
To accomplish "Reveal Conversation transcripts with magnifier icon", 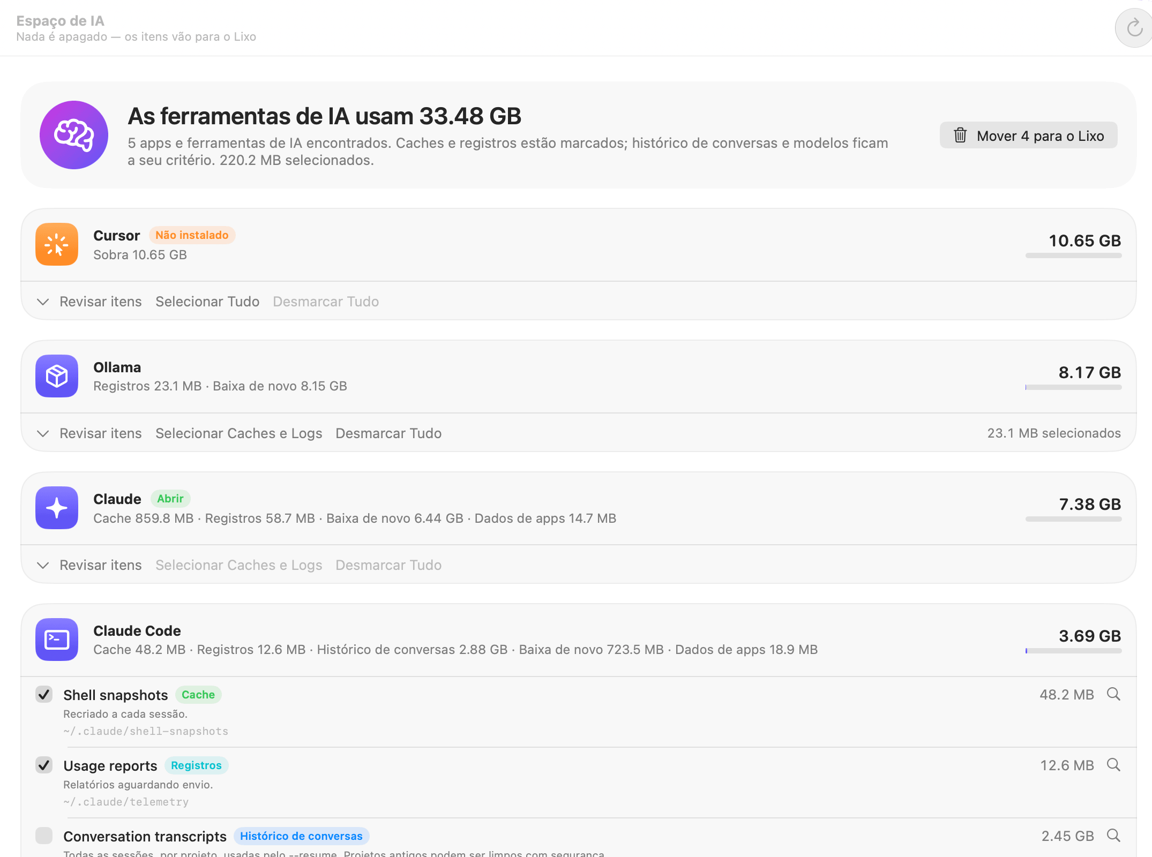I will point(1113,836).
